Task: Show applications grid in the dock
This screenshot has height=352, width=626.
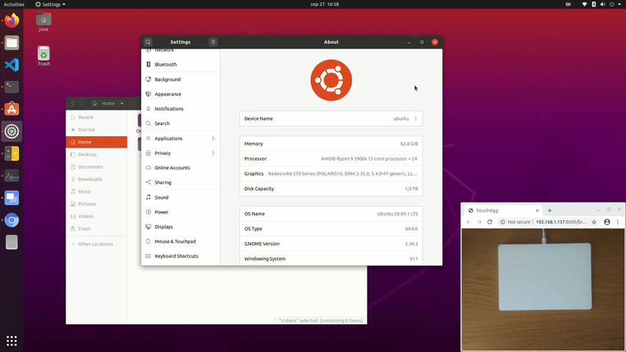Action: [x=12, y=340]
